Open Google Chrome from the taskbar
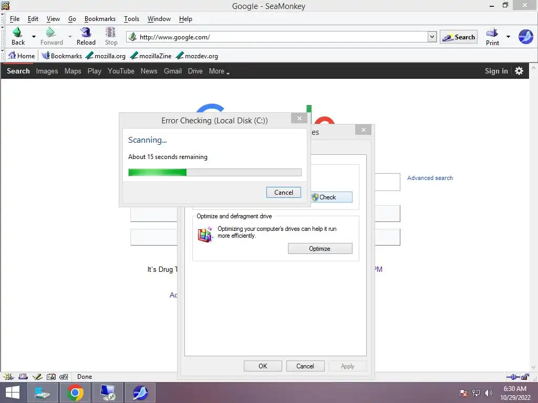This screenshot has width=538, height=403. pos(75,393)
